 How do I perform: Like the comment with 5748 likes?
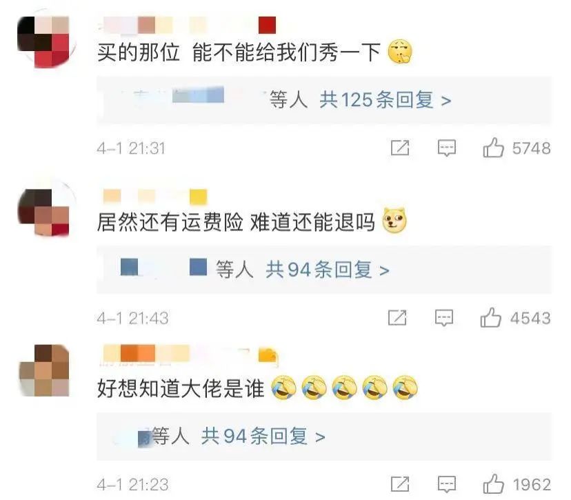(494, 148)
